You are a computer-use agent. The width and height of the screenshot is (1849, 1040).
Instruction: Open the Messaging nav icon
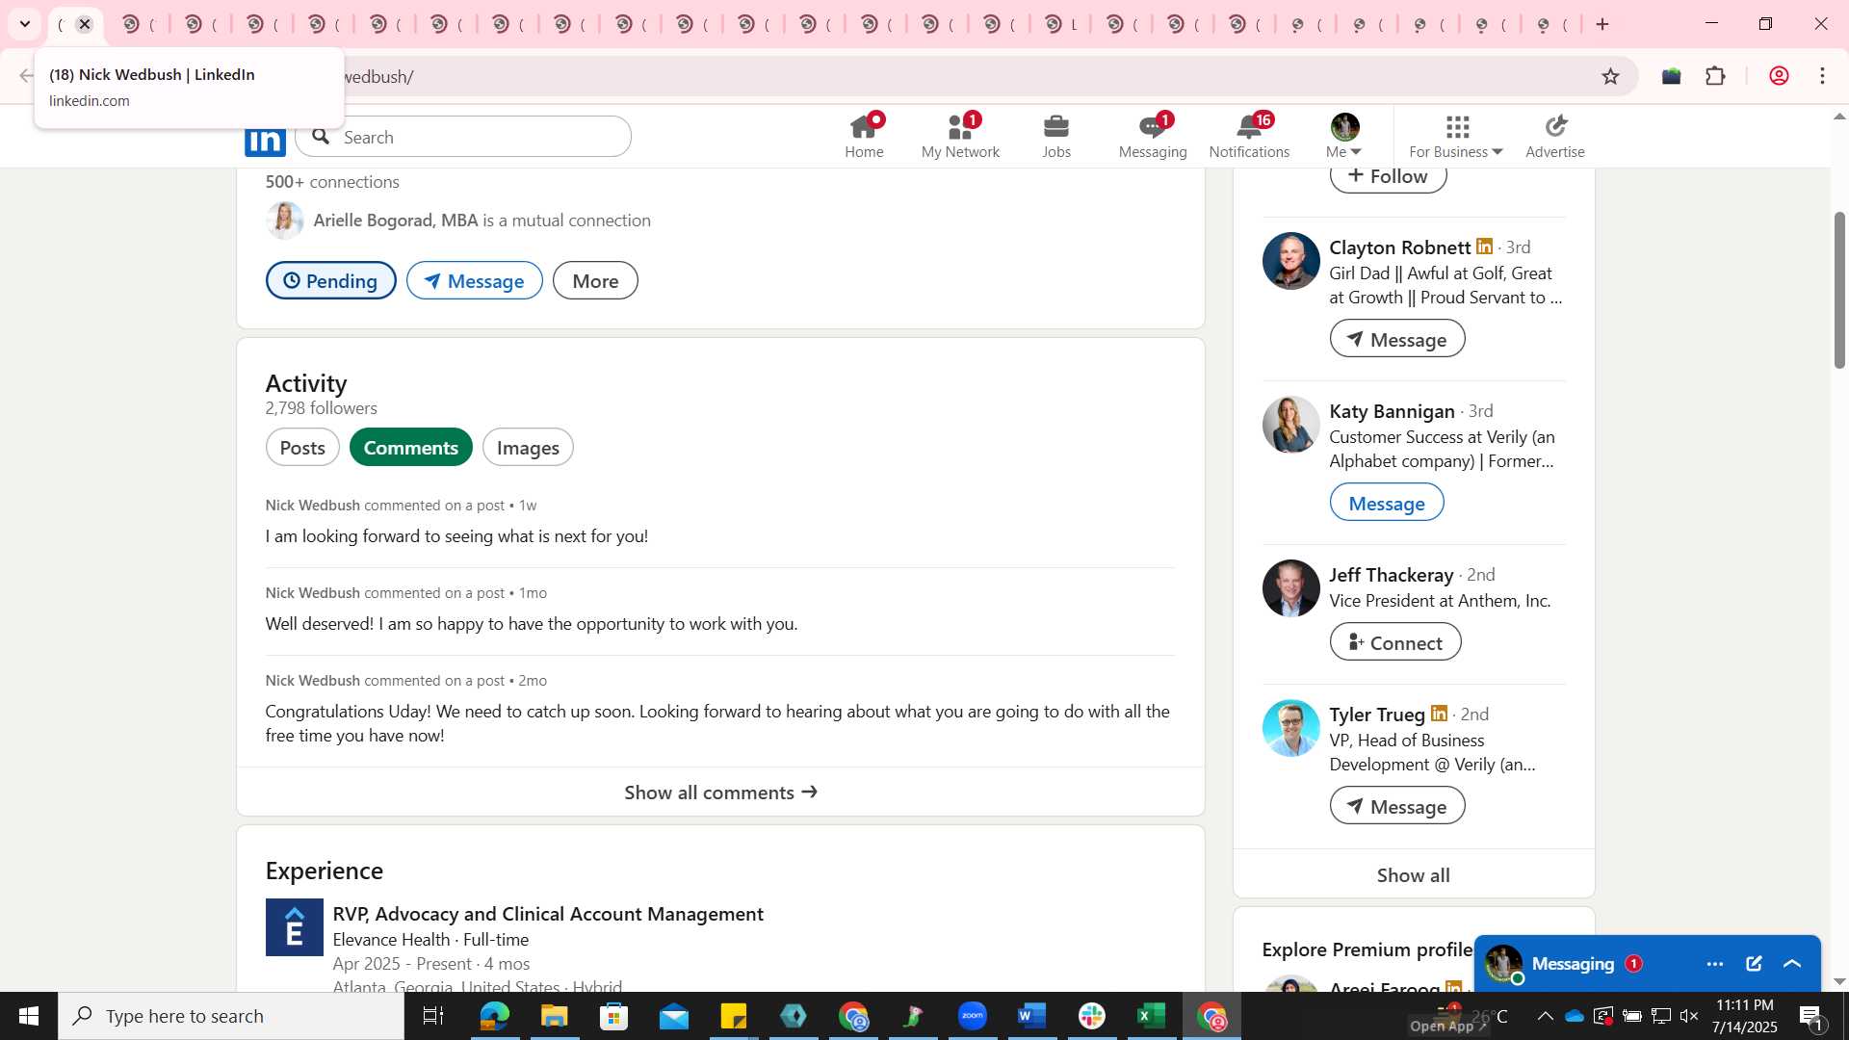pyautogui.click(x=1153, y=136)
